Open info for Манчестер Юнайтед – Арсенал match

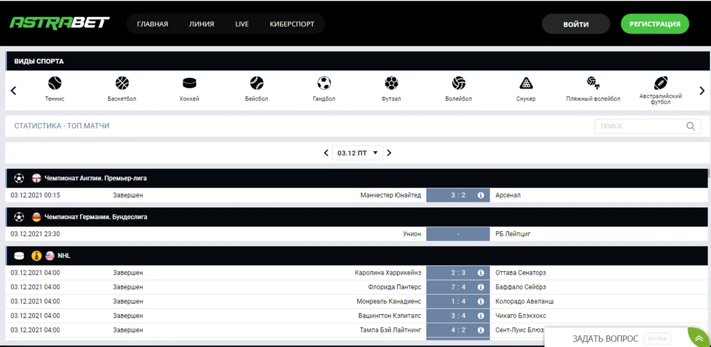coord(481,195)
